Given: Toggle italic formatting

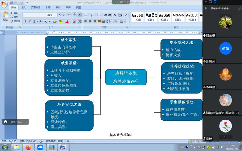Looking at the screenshot, I should point(30,22).
